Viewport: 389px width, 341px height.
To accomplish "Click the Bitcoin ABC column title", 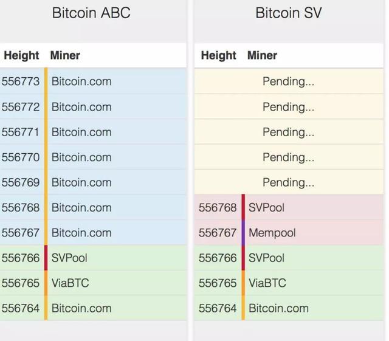I will 91,13.
